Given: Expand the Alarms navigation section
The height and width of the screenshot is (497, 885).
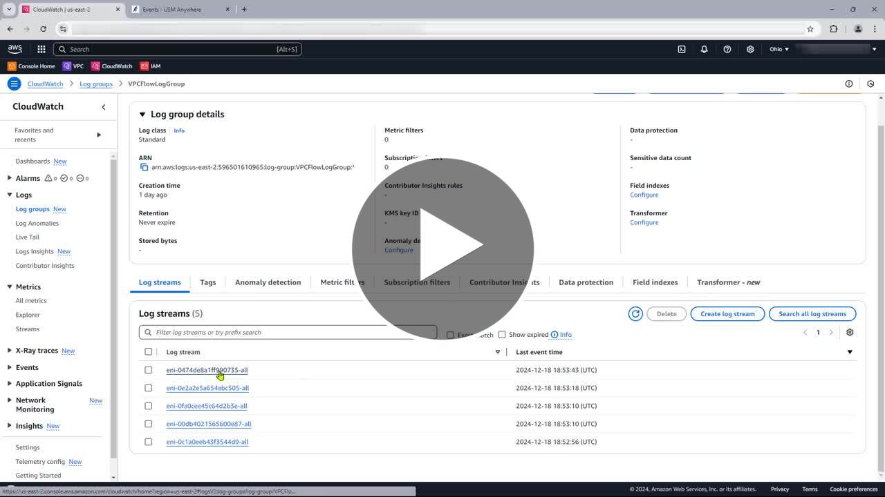Looking at the screenshot, I should coord(10,178).
